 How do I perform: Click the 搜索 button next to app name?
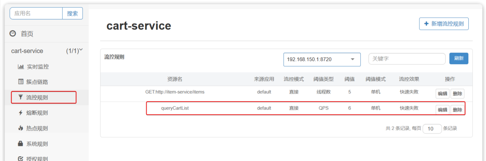(x=72, y=13)
